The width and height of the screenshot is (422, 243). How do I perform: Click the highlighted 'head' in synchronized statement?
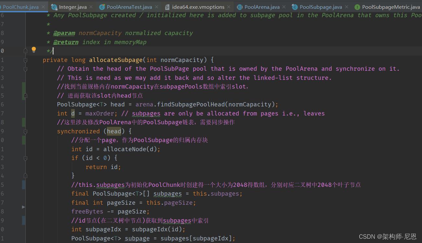(114, 131)
